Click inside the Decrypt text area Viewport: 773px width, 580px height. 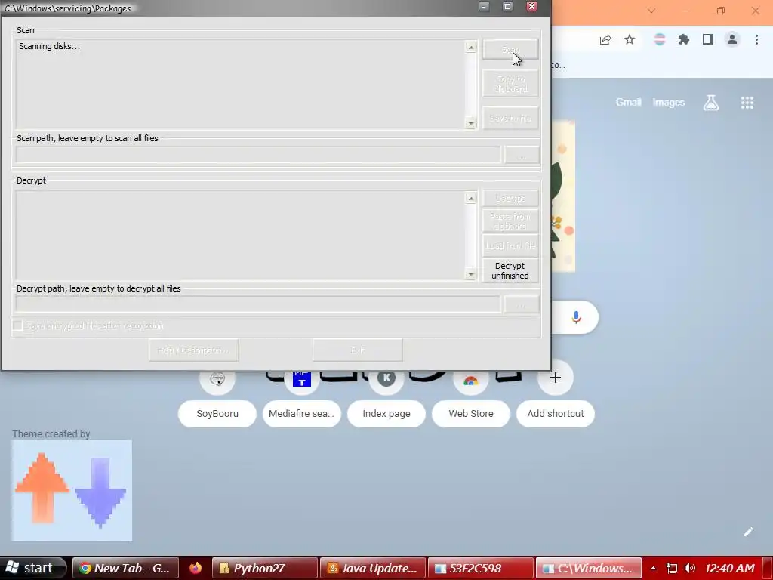pos(240,236)
